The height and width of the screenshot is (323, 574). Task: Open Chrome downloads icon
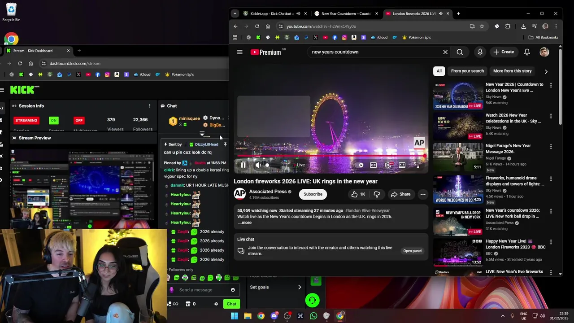[x=523, y=26]
